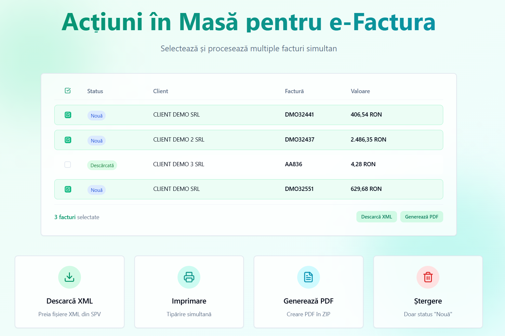Uncheck the invoice DMO32437 checkbox
The image size is (505, 336).
click(68, 140)
